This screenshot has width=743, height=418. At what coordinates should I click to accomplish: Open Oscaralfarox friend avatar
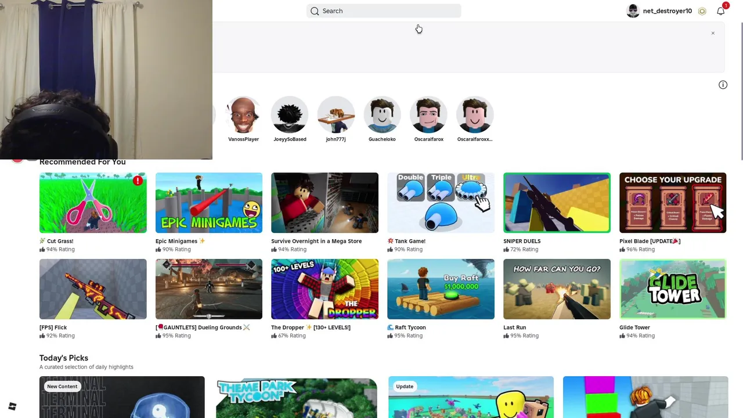click(x=428, y=115)
